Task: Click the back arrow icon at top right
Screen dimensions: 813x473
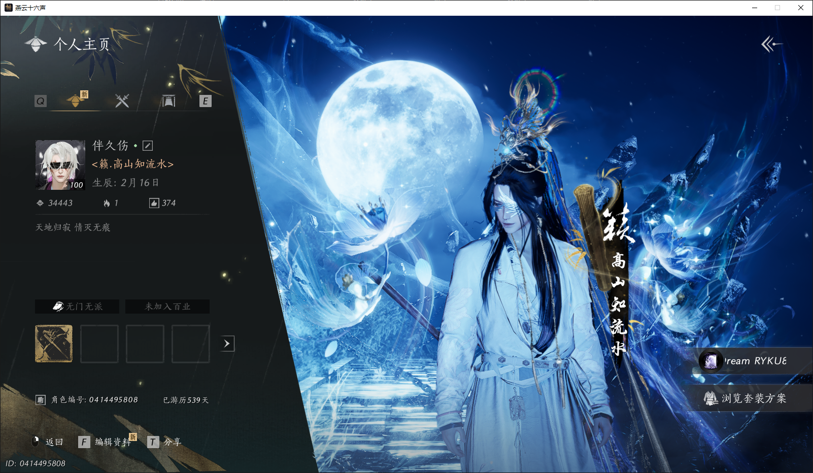Action: 771,44
